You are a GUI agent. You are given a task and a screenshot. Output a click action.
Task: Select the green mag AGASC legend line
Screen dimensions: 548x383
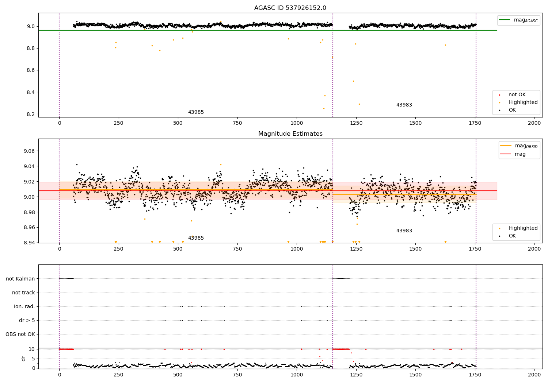[x=505, y=20]
